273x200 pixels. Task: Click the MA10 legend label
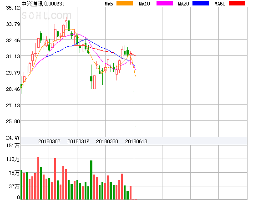point(144,4)
